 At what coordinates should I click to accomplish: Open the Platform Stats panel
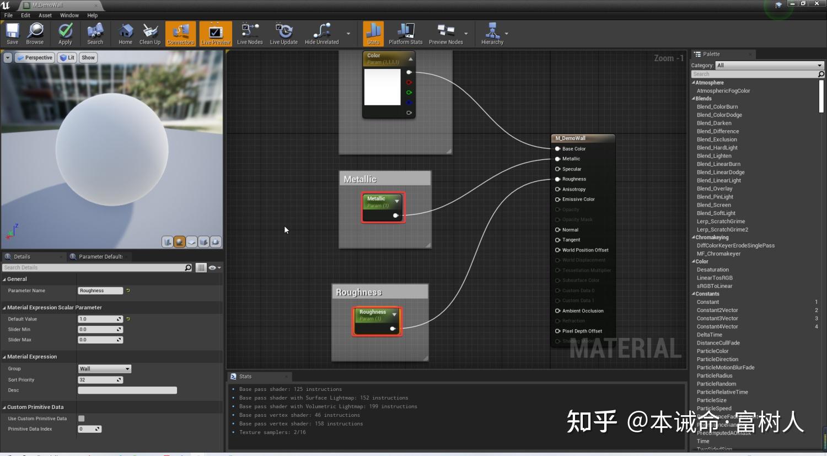click(x=406, y=33)
